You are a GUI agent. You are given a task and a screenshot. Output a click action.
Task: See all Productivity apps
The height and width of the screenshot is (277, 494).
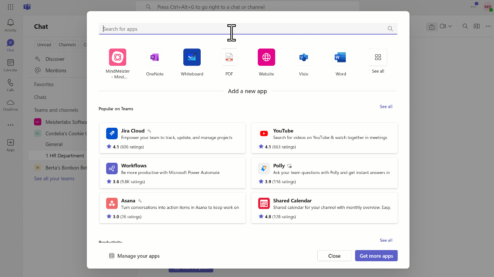386,240
